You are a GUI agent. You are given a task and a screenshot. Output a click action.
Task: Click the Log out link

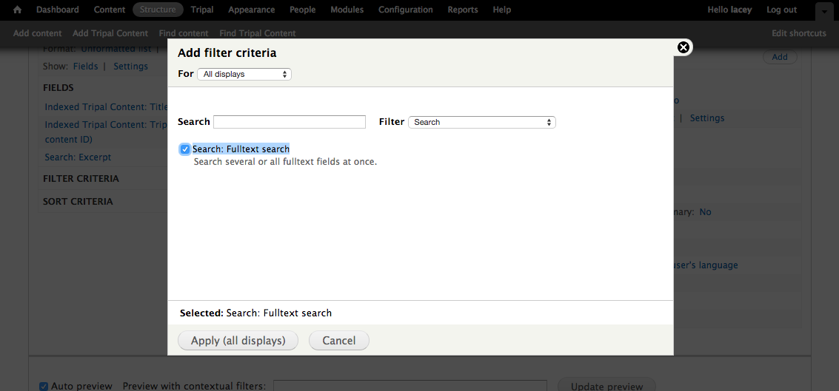(781, 10)
